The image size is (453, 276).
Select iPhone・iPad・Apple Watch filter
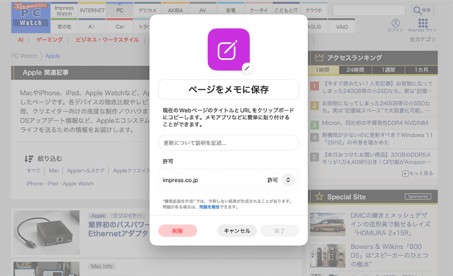click(60, 183)
